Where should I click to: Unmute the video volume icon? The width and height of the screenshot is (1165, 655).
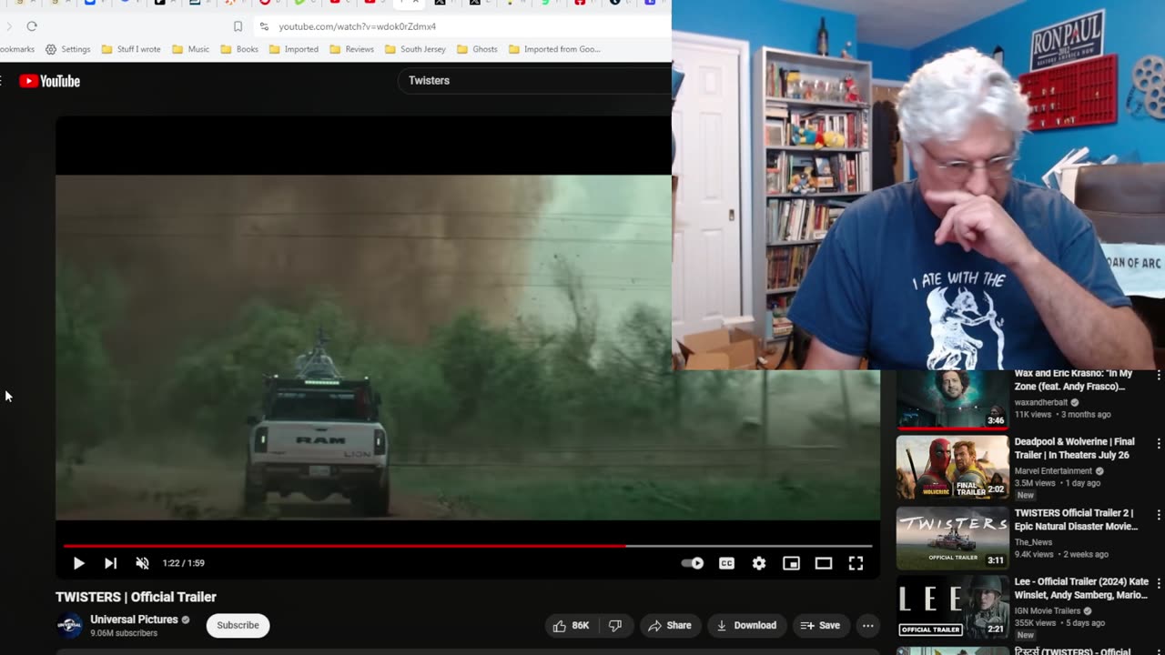[x=142, y=563]
